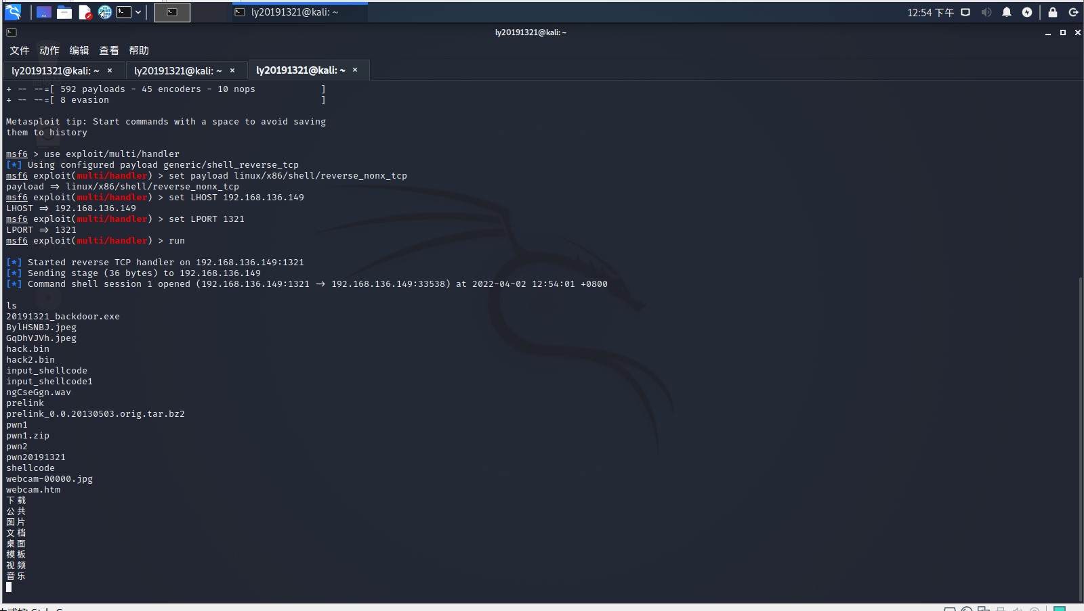
Task: Click pwn1.zip in the listing
Action: click(28, 436)
